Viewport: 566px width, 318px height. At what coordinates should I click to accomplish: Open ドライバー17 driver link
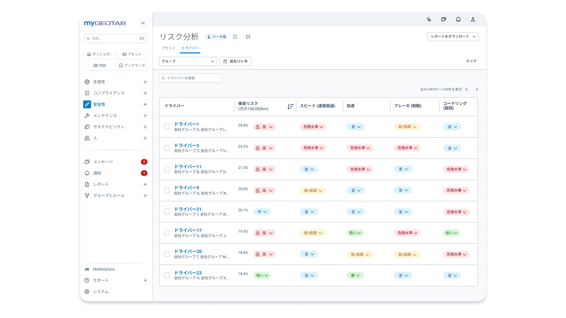click(188, 230)
